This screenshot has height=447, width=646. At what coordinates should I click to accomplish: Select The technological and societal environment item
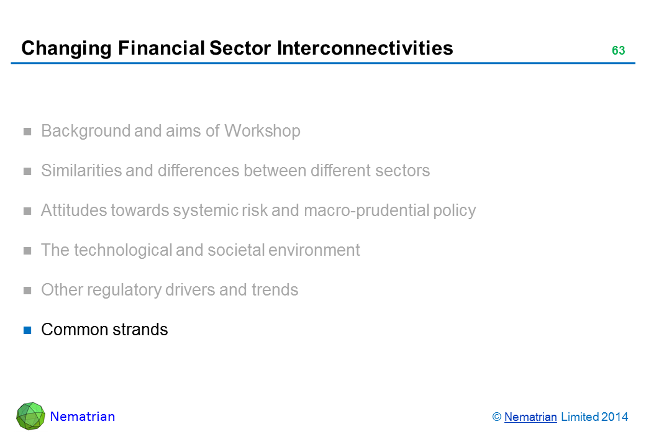tap(201, 250)
